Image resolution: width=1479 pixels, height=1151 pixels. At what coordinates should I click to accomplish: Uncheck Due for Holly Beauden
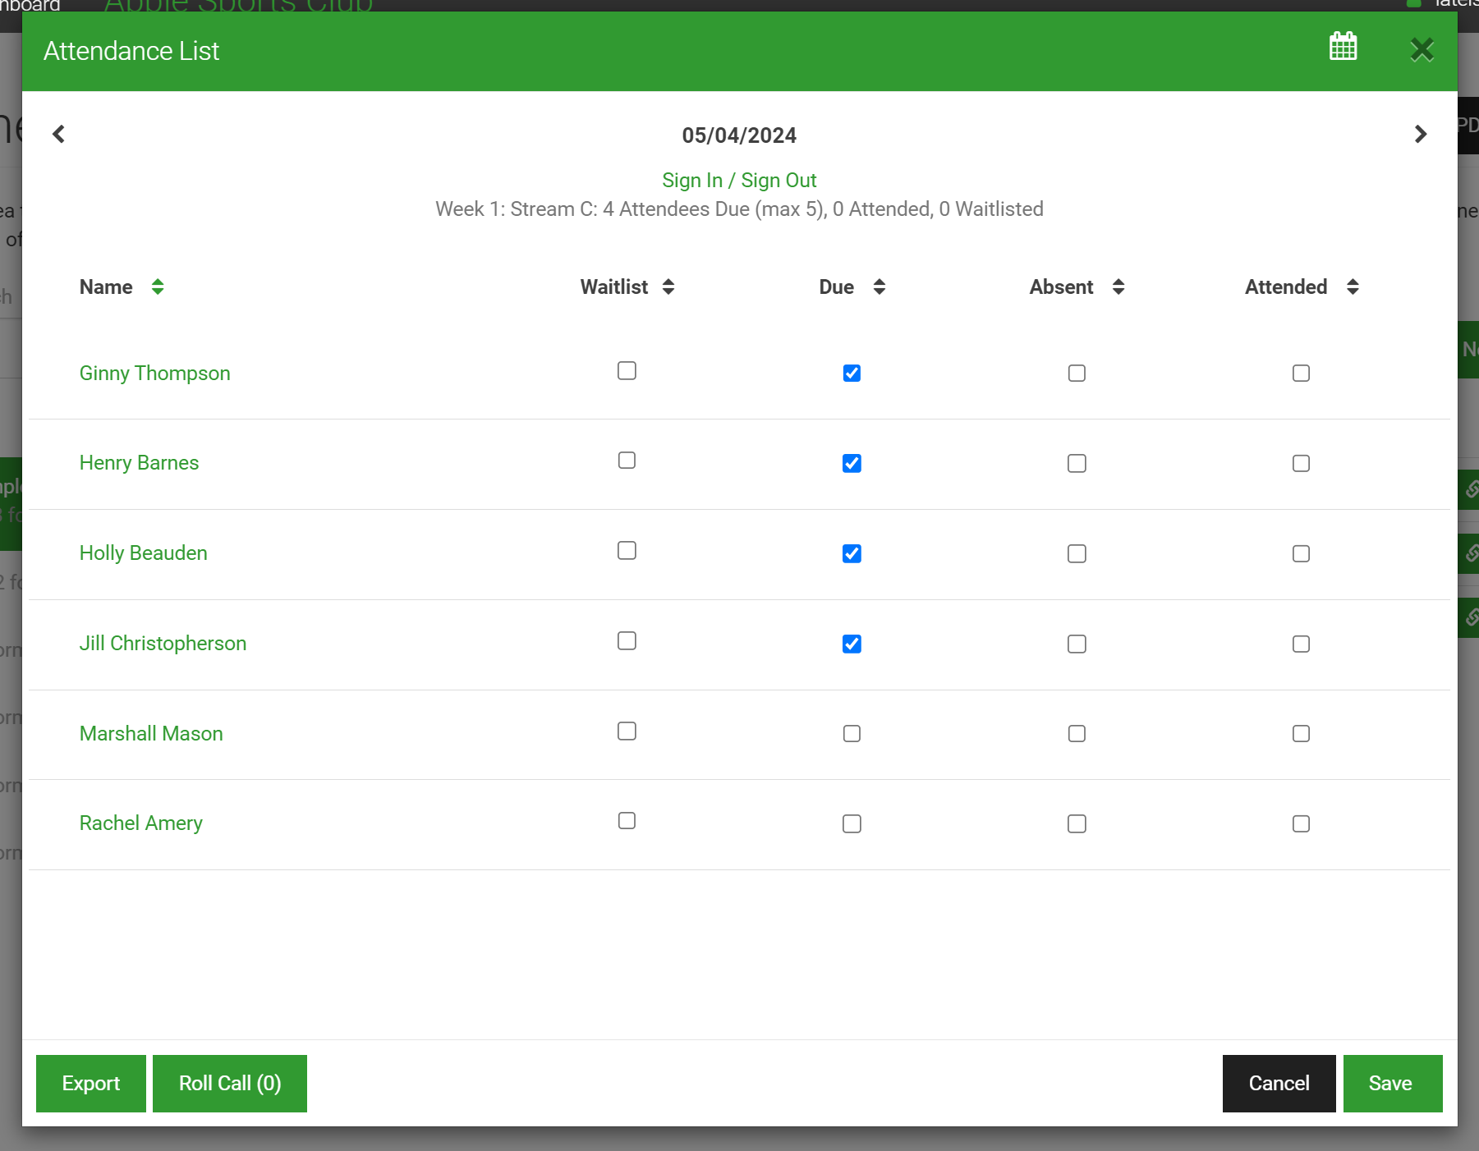[852, 554]
